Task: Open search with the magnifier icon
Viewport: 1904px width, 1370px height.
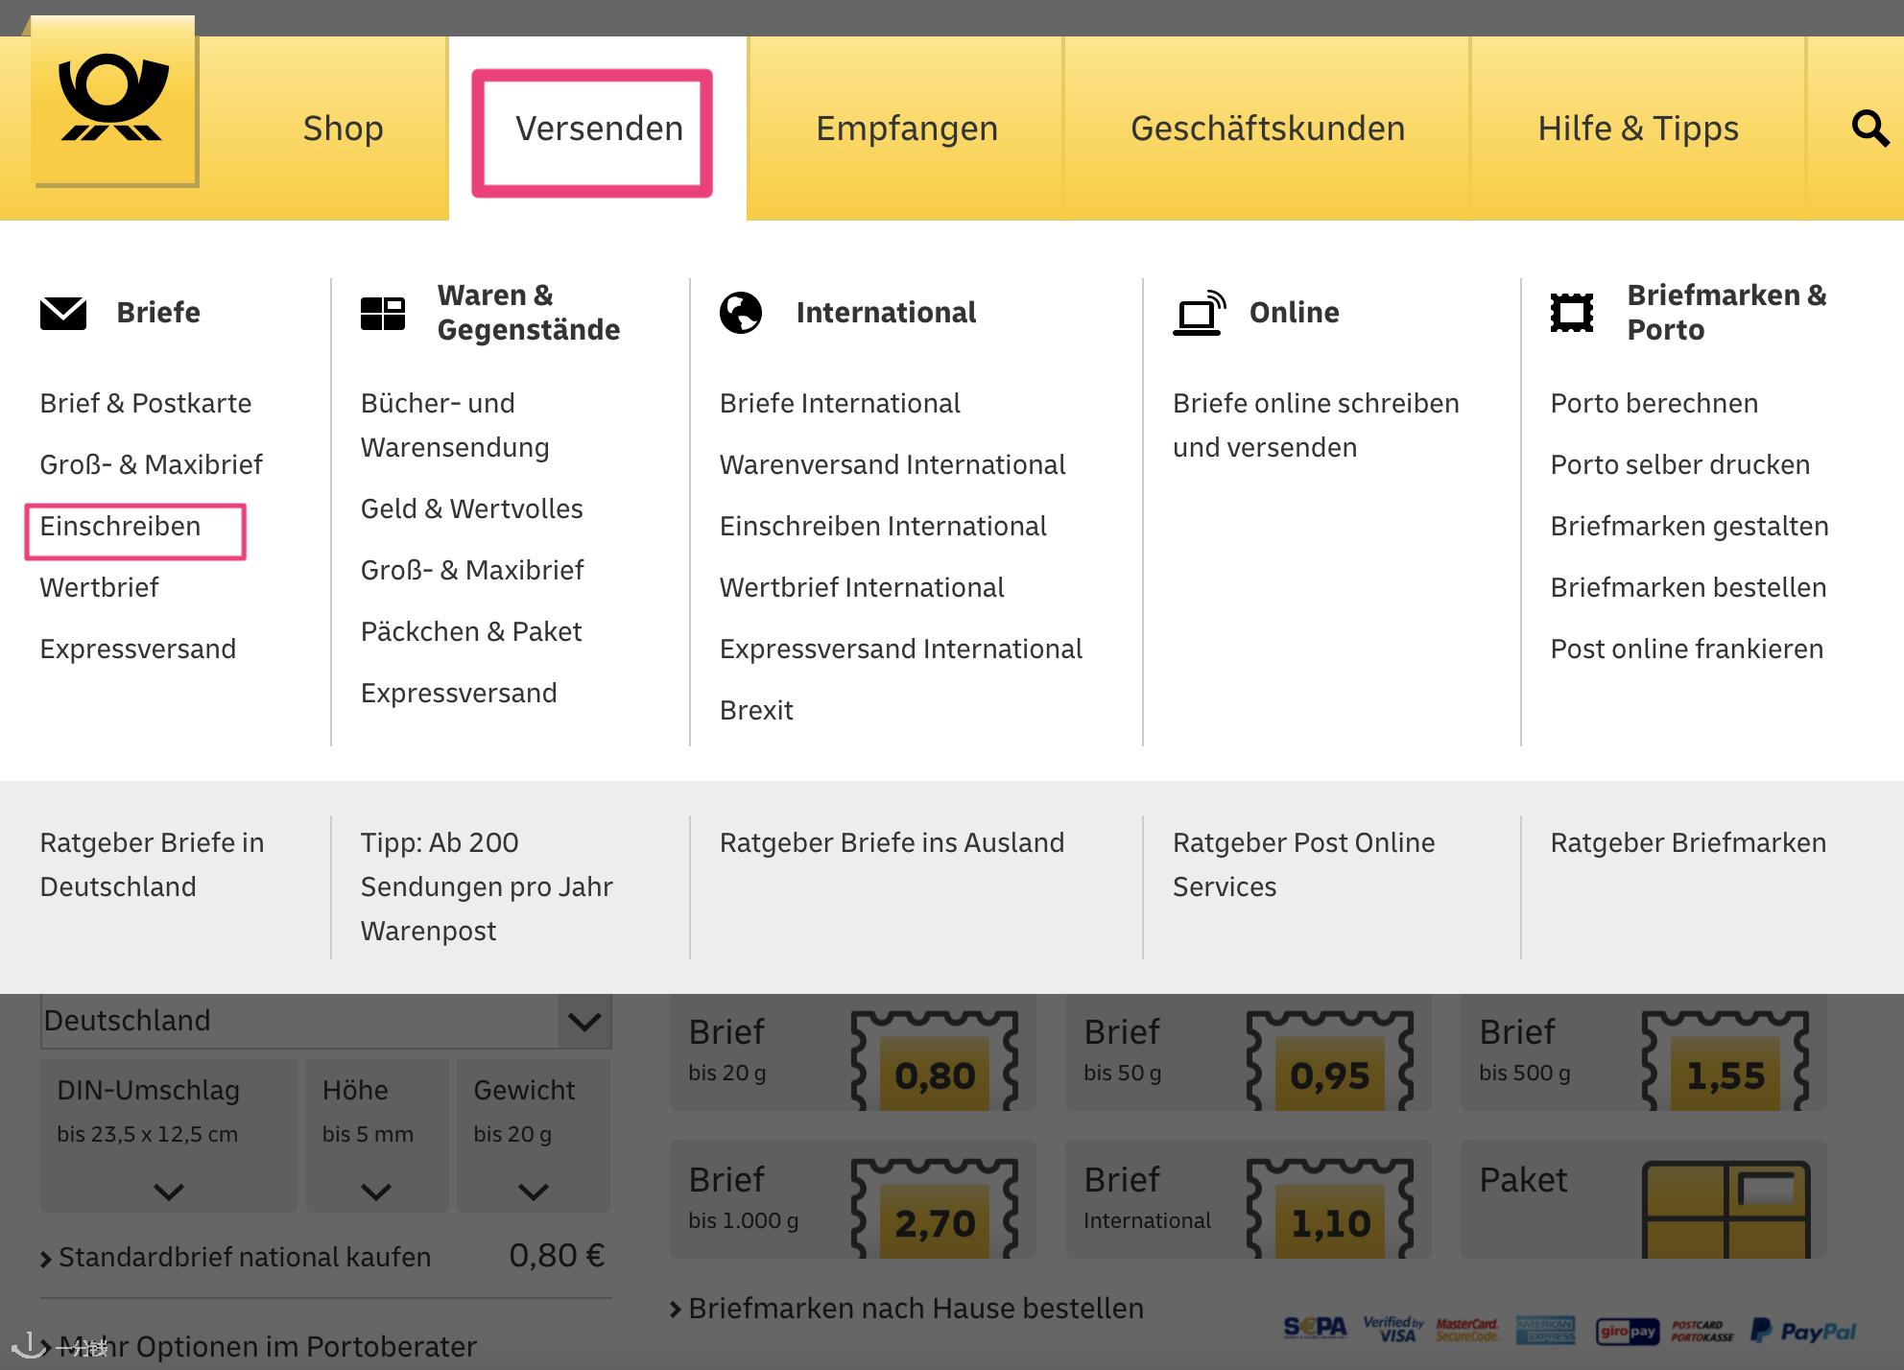Action: pos(1869,128)
